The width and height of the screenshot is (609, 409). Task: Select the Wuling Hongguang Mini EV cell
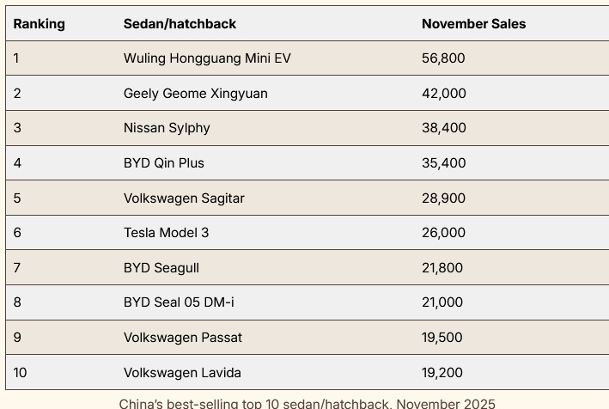(x=207, y=58)
